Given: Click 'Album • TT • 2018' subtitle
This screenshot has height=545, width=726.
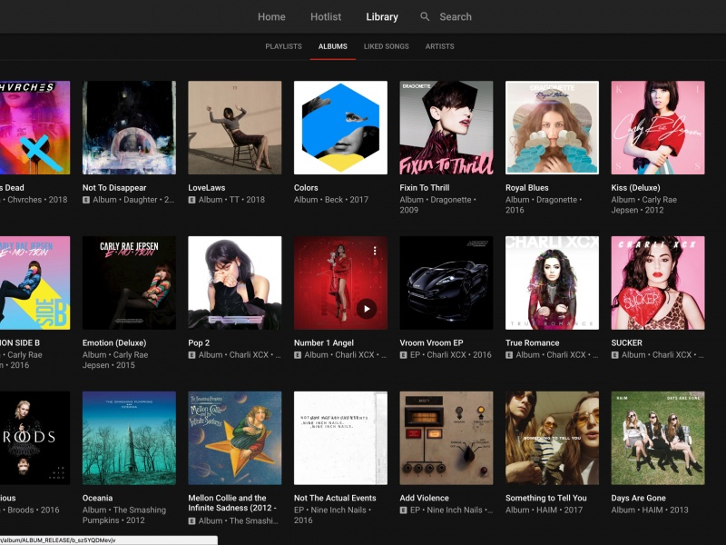Looking at the screenshot, I should tap(231, 200).
